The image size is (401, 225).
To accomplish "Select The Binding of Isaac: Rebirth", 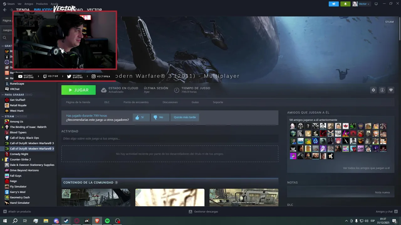I will (28, 127).
